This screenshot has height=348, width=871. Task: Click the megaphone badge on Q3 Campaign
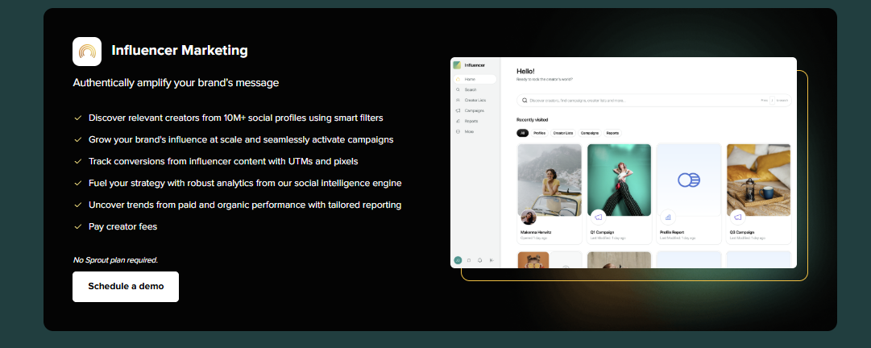[737, 217]
